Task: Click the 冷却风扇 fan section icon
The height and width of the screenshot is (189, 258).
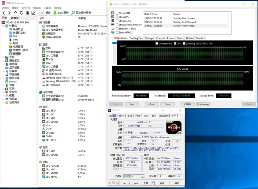Action: point(41,92)
